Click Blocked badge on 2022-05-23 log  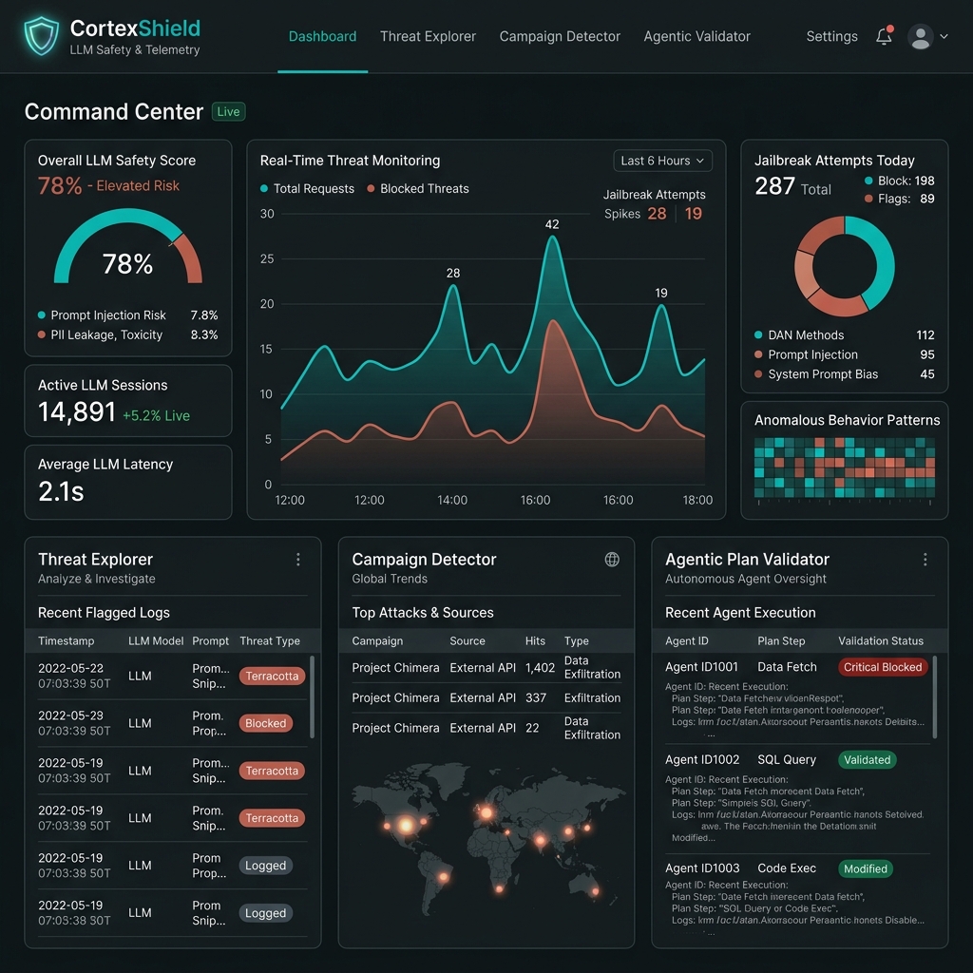pos(266,723)
